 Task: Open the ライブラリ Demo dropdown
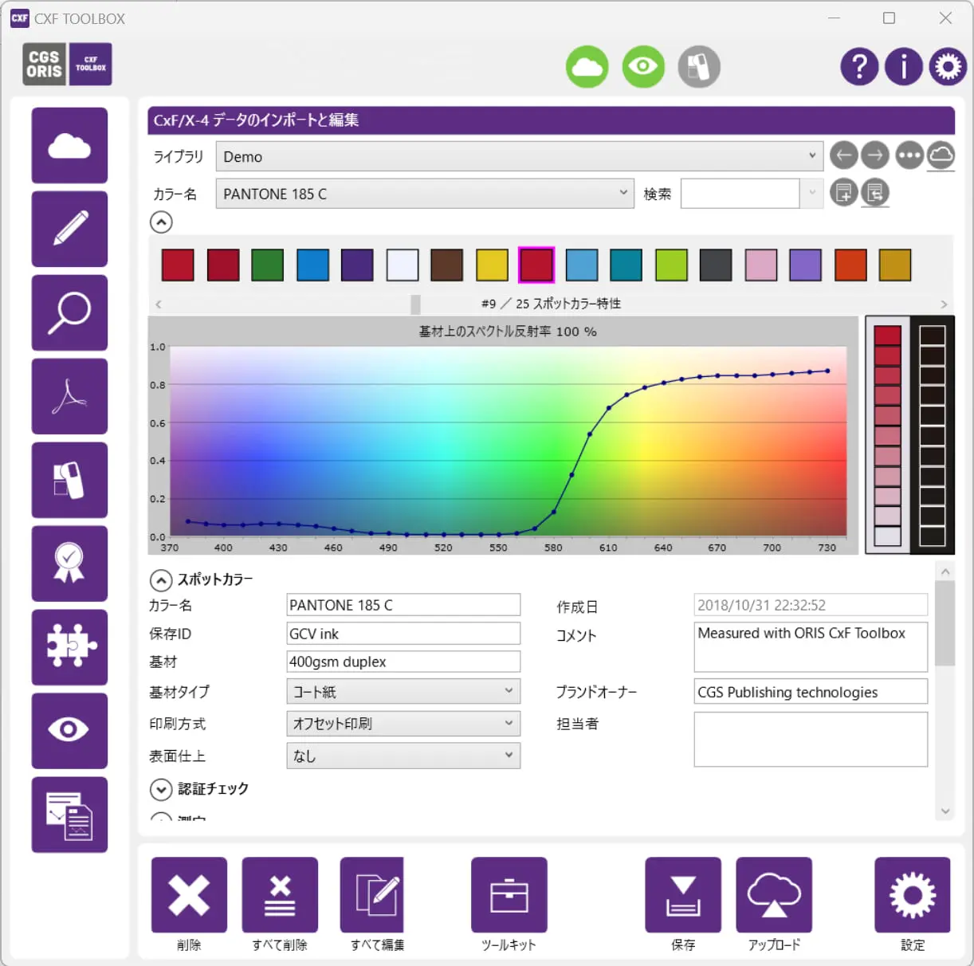coord(519,156)
